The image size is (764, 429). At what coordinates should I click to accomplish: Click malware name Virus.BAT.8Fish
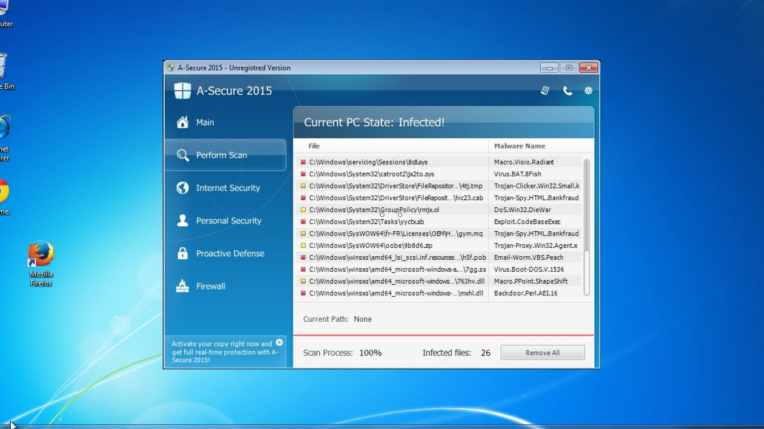[x=517, y=174]
